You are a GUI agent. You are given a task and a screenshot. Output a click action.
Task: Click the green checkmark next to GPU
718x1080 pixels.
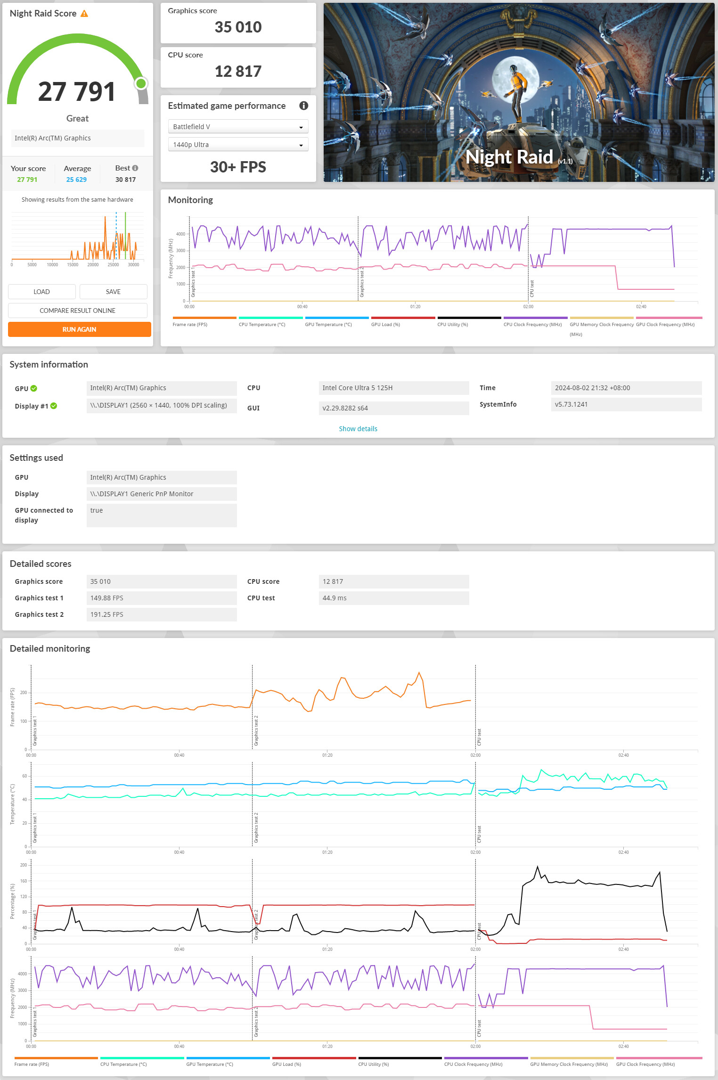(34, 388)
